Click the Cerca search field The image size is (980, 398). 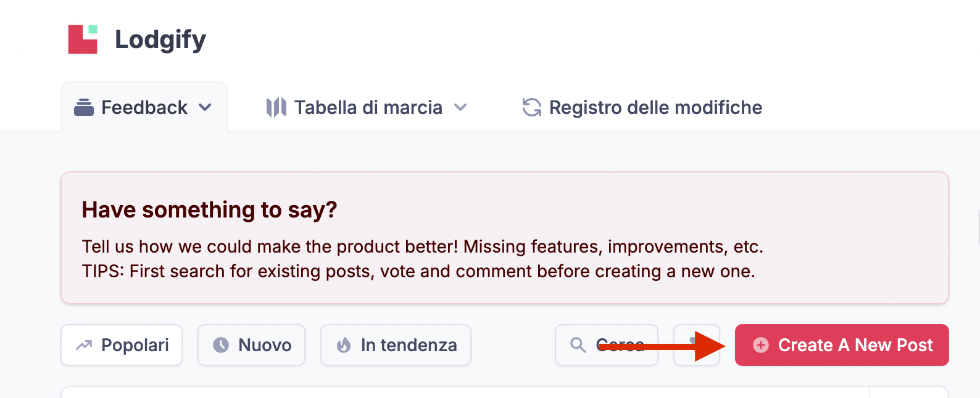pyautogui.click(x=607, y=345)
